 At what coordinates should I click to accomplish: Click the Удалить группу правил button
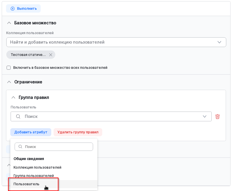78,132
